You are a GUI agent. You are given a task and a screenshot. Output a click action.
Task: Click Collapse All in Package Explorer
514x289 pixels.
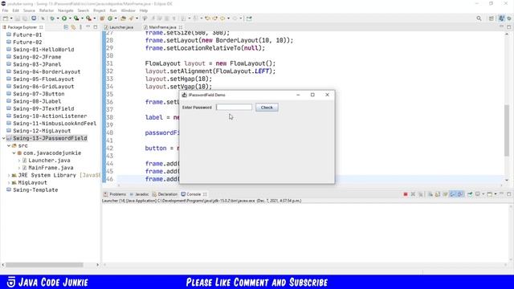pyautogui.click(x=66, y=27)
